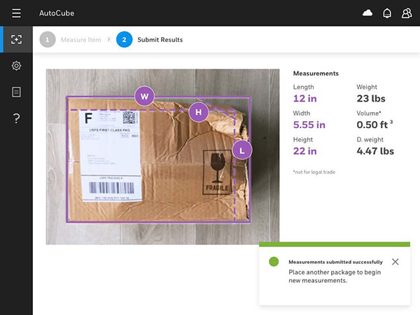420x315 pixels.
Task: Select the Submit Results step label
Action: point(160,40)
